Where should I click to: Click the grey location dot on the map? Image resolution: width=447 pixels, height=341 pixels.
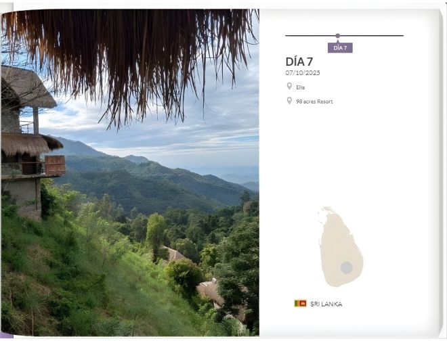[346, 267]
